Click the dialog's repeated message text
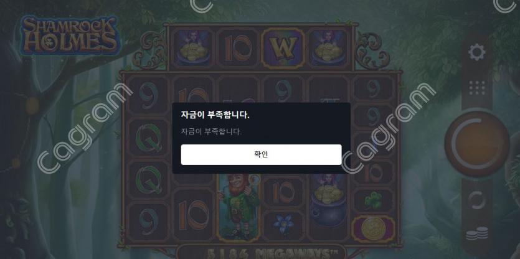Screen dimensions: 520x259 click(212, 131)
